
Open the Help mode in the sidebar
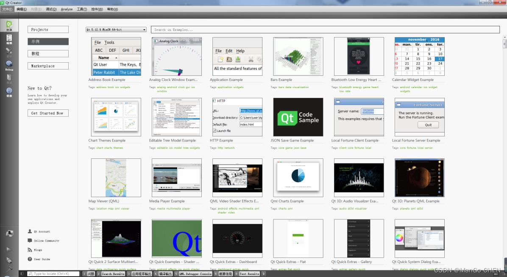(9, 92)
